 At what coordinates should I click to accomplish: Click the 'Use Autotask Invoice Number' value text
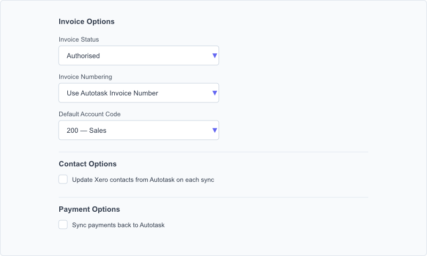tap(112, 93)
